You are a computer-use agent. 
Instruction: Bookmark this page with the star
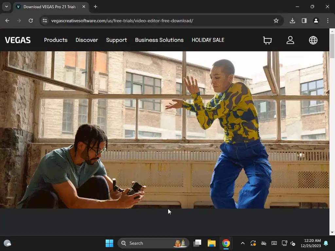tap(276, 21)
